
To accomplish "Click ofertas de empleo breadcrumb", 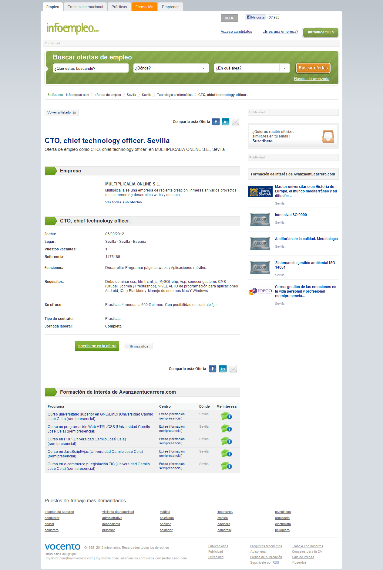I will pos(108,95).
